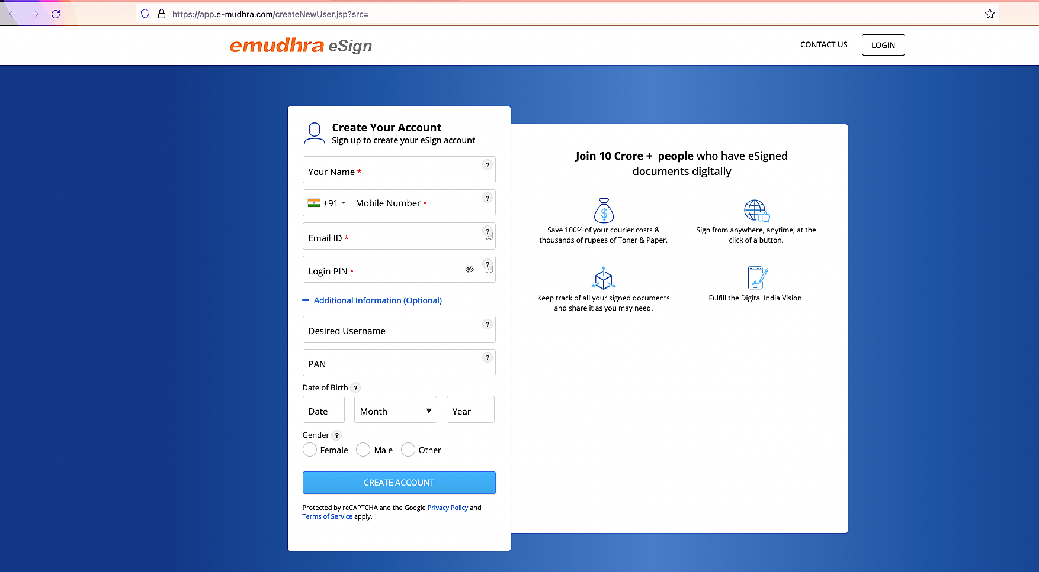Click the 'Join 10 Crore + people' heading

[682, 164]
